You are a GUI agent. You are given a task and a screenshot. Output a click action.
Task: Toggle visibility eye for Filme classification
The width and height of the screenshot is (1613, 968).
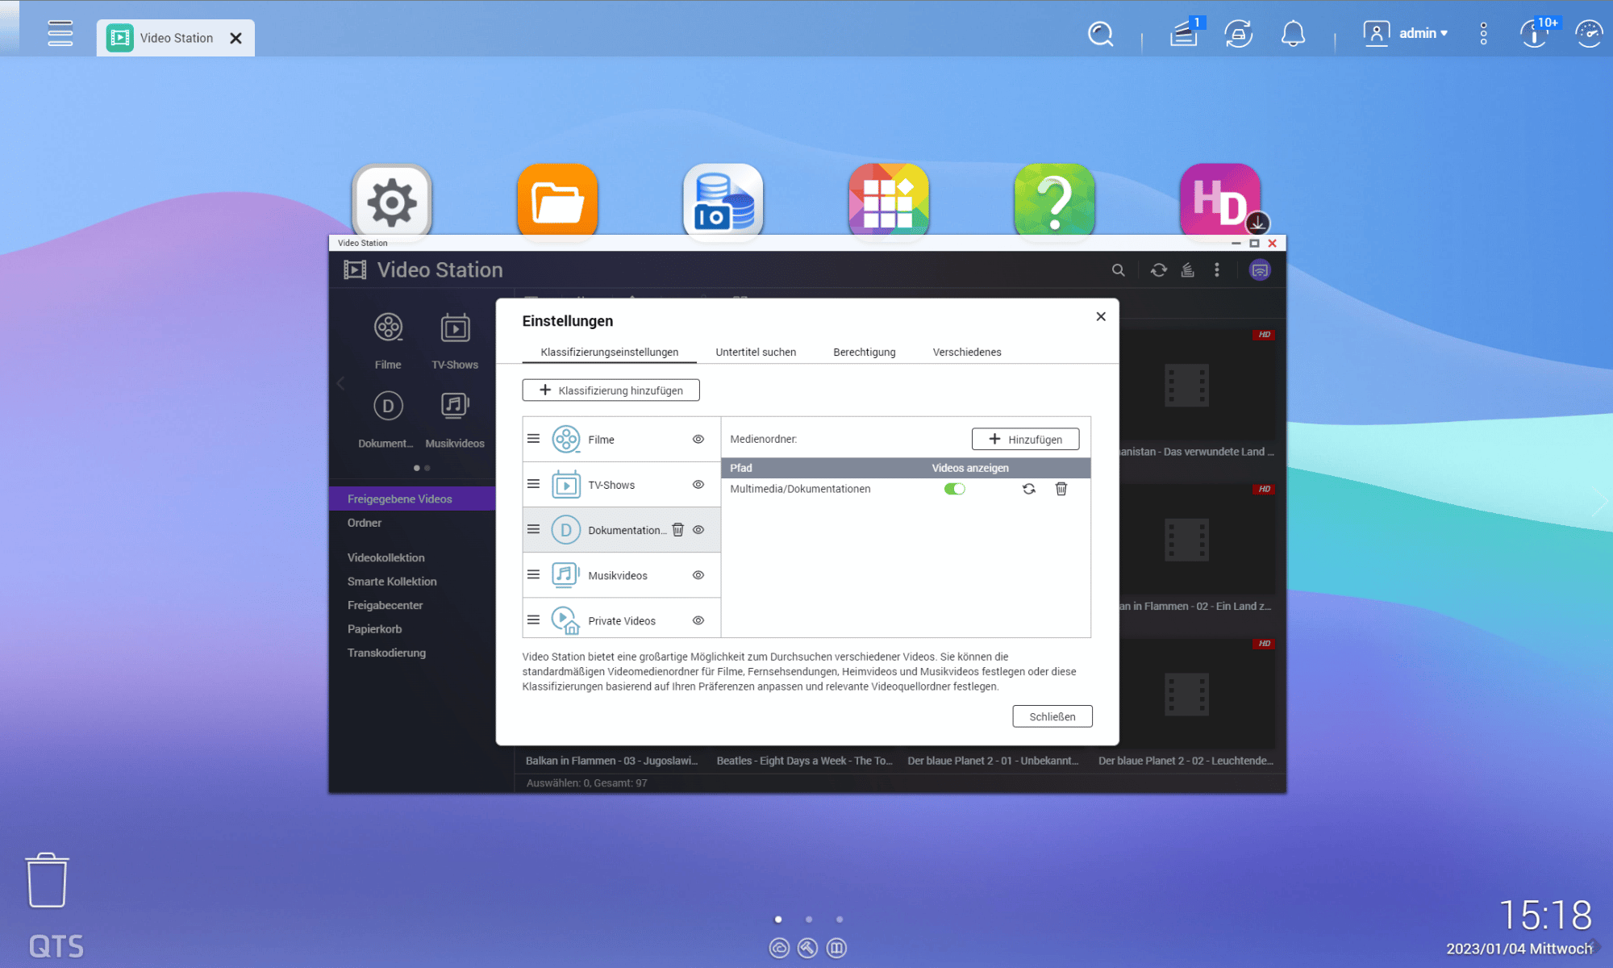pos(698,440)
